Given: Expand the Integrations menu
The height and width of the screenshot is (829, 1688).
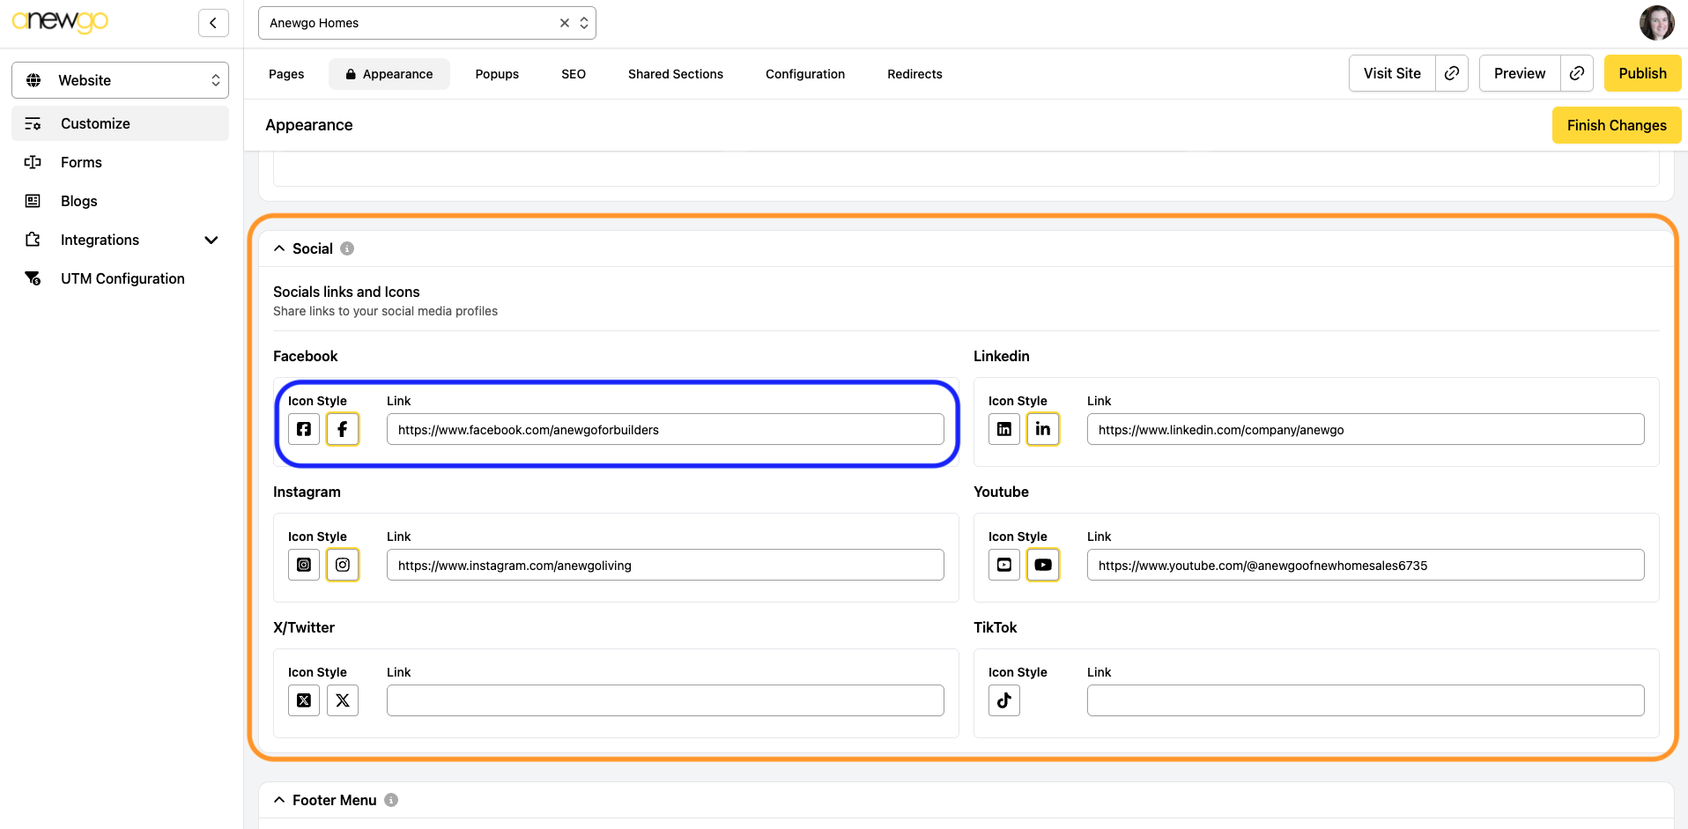Looking at the screenshot, I should point(211,240).
